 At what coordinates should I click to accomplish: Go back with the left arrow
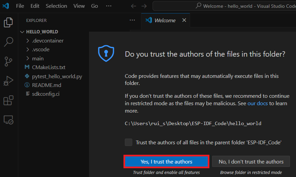click(134, 6)
